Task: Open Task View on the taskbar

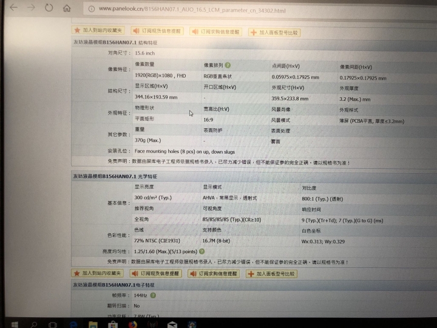Action: (53, 324)
